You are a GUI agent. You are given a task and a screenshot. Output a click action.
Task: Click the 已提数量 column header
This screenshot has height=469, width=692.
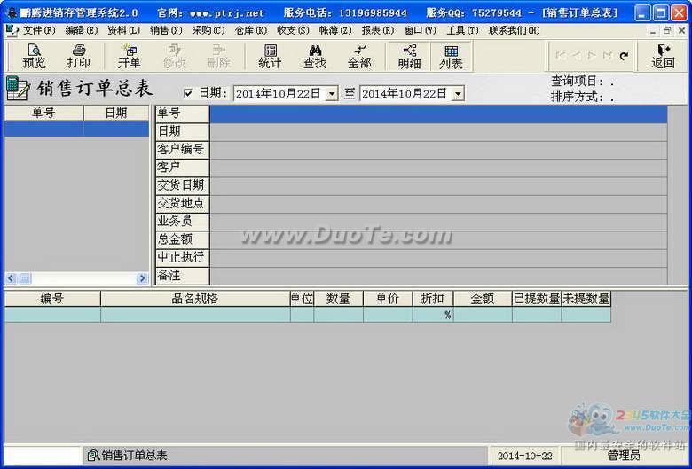pyautogui.click(x=537, y=299)
